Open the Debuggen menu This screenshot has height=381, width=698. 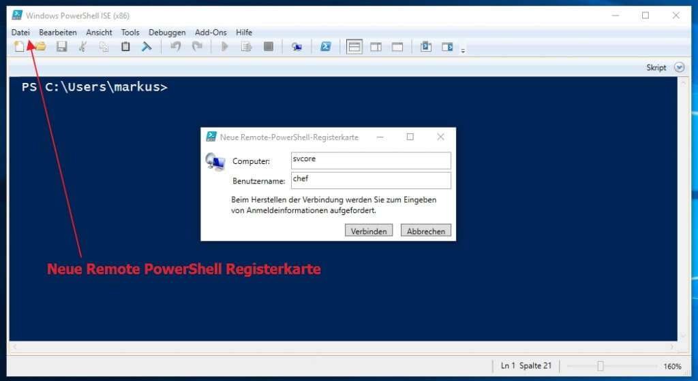[x=167, y=33]
